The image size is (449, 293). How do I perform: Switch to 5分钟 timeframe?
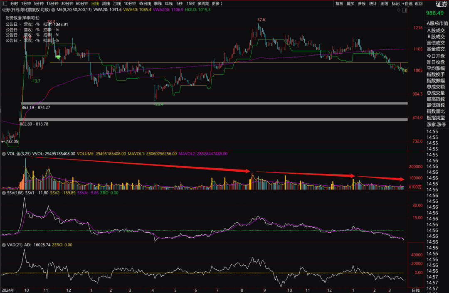click(38, 4)
